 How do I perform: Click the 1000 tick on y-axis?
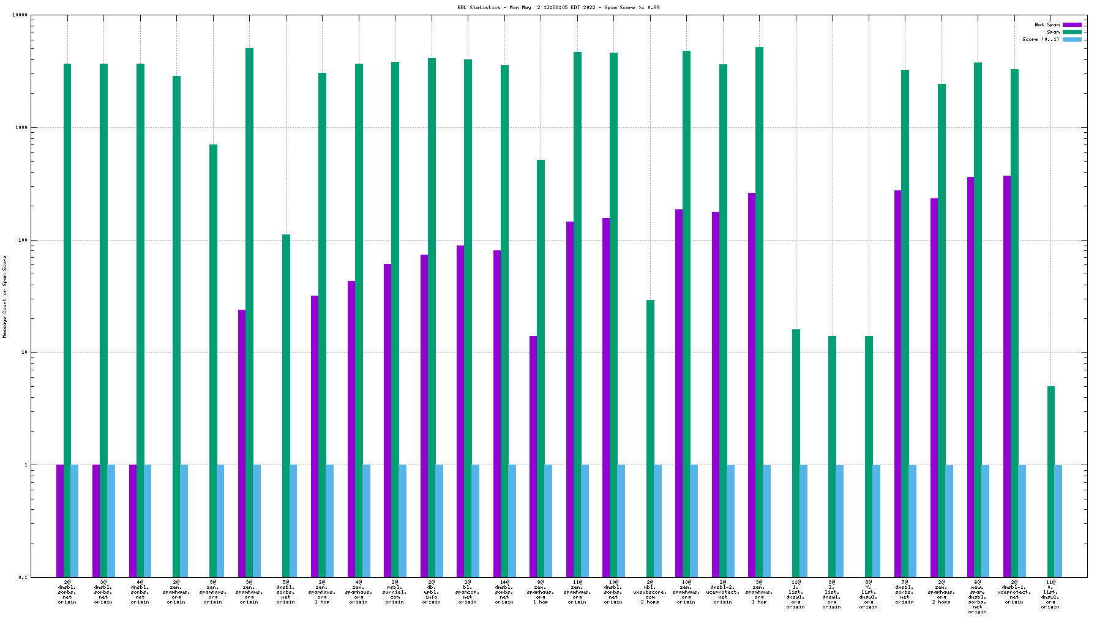[x=23, y=128]
